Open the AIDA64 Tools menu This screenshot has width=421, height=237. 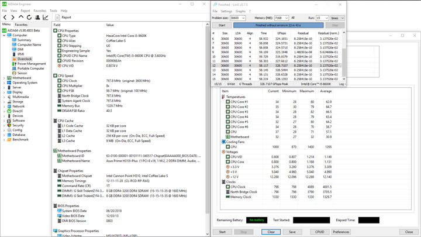(53, 11)
